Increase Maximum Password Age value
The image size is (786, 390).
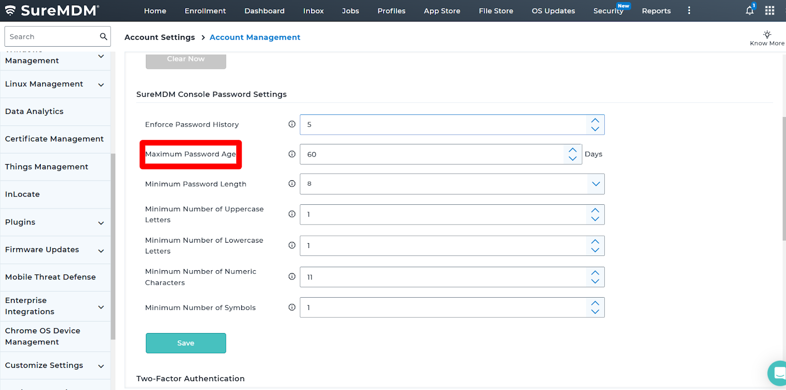coord(572,150)
